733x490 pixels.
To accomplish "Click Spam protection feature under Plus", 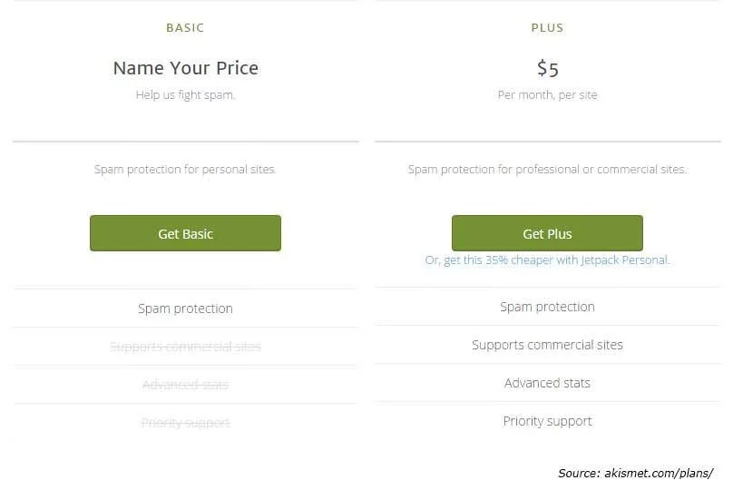I will (x=547, y=307).
